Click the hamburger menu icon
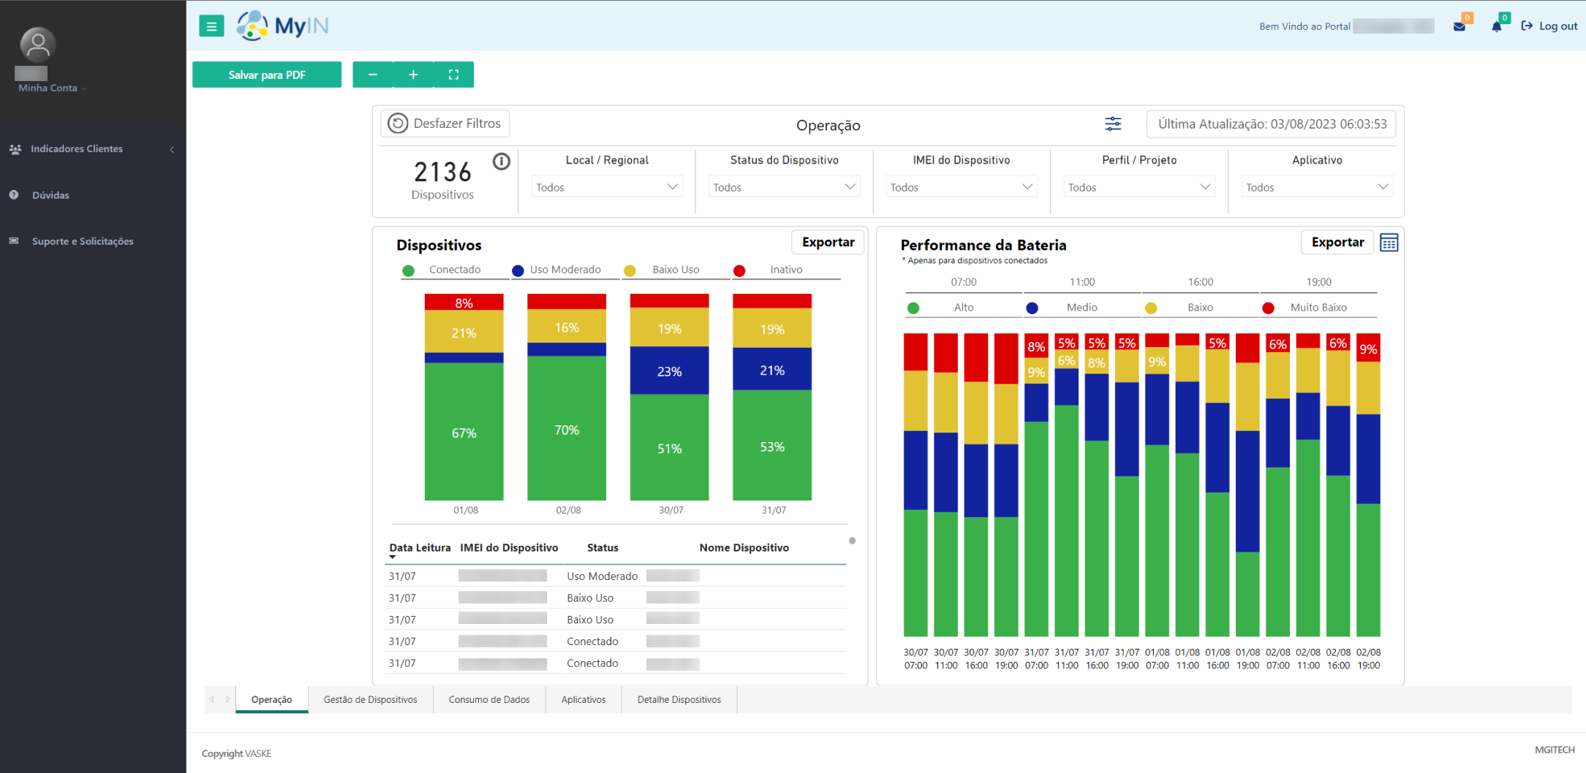 coord(211,26)
